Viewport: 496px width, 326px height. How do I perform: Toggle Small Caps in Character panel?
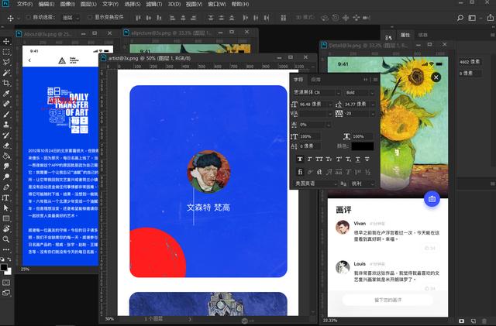[329, 159]
